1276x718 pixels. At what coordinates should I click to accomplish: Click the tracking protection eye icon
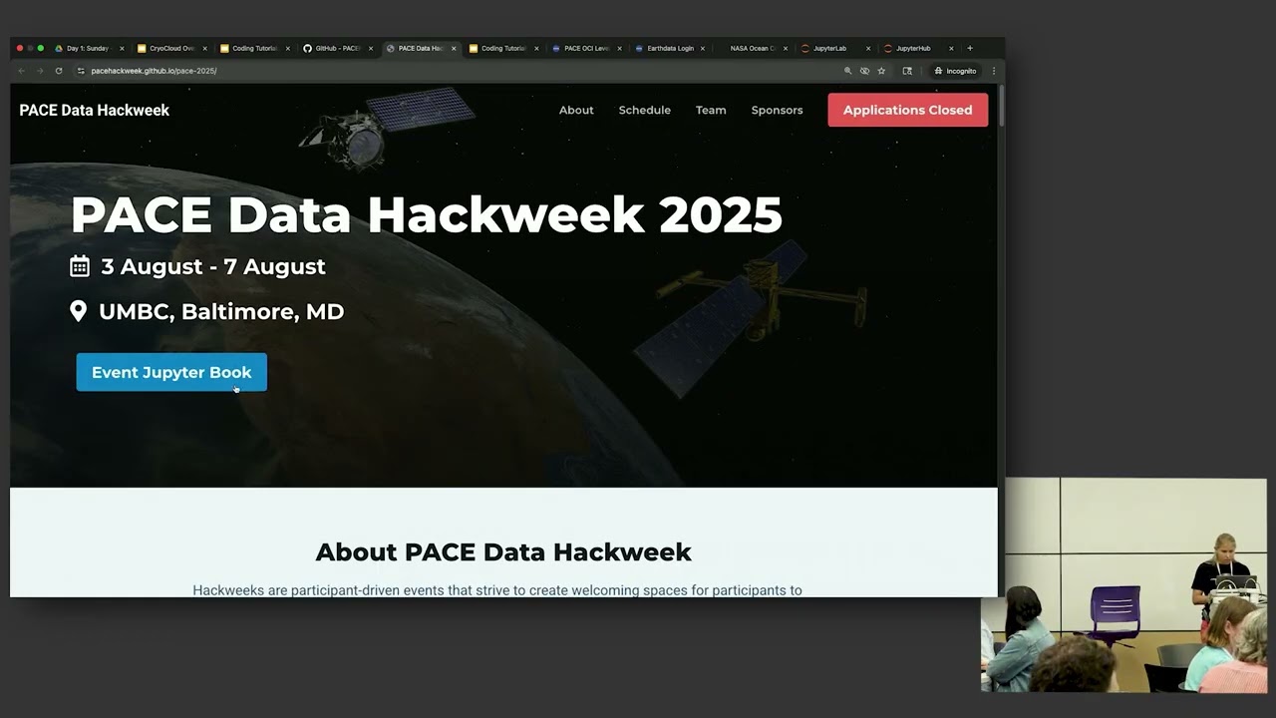pos(864,71)
